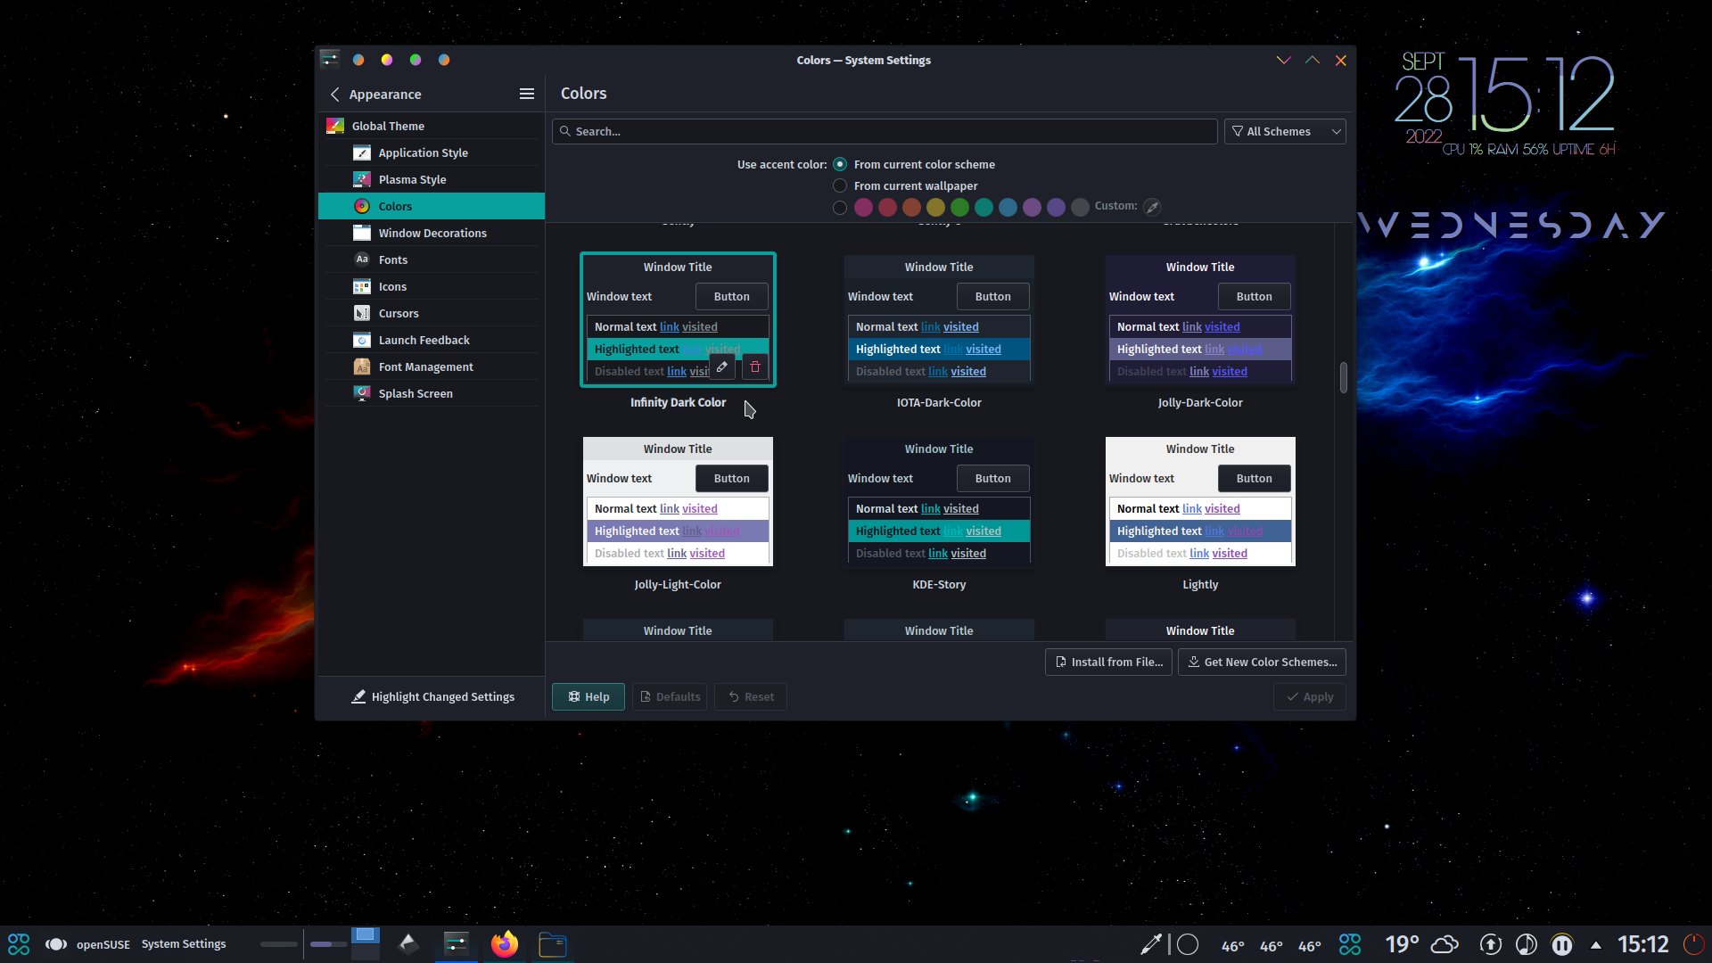Enable 'From current color scheme' accent option
Image resolution: width=1712 pixels, height=963 pixels.
click(x=839, y=164)
